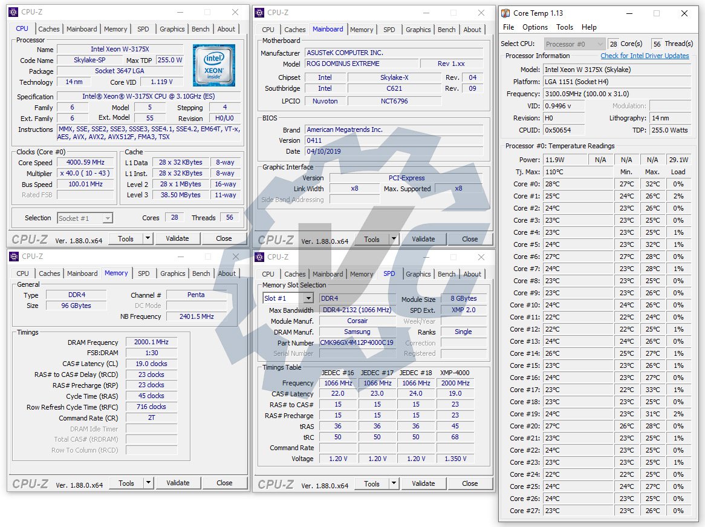Switch to Caches tab in the CPU window
Image resolution: width=705 pixels, height=527 pixels.
coord(48,29)
